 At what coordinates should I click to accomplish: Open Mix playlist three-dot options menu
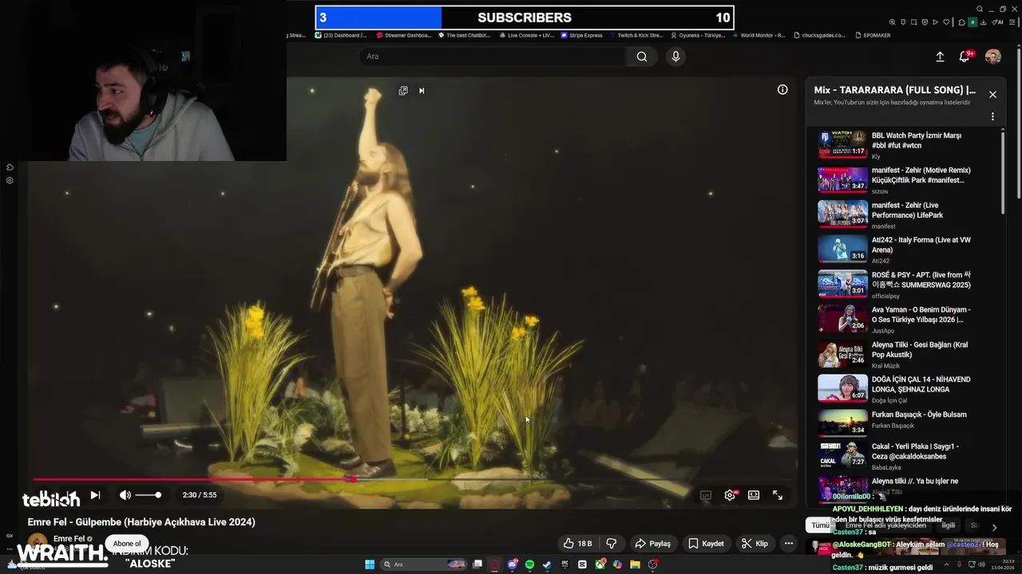[x=992, y=116]
